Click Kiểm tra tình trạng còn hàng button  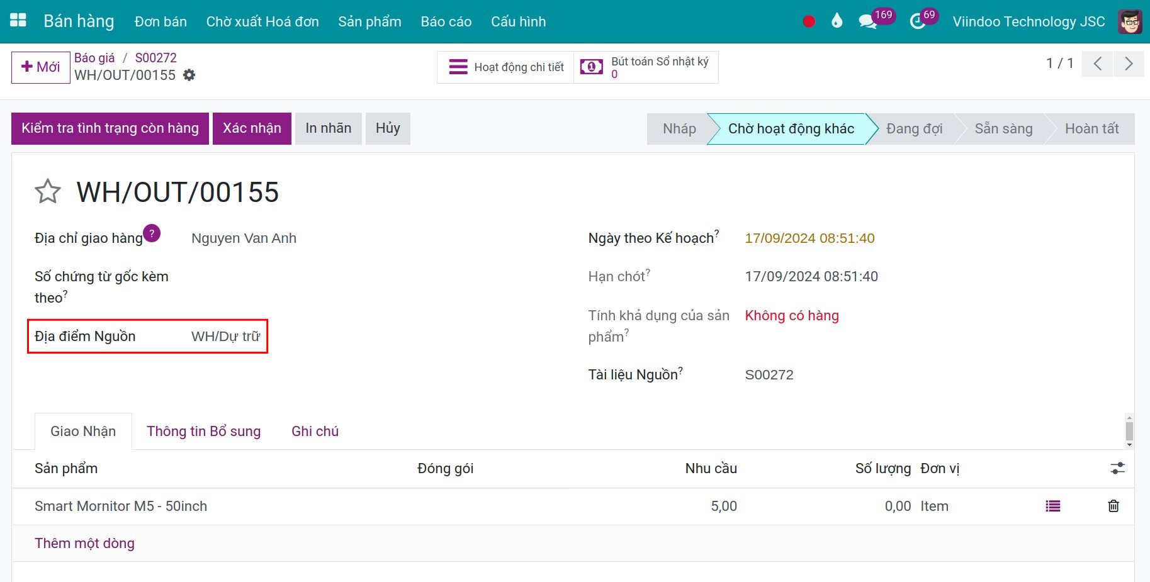[110, 128]
